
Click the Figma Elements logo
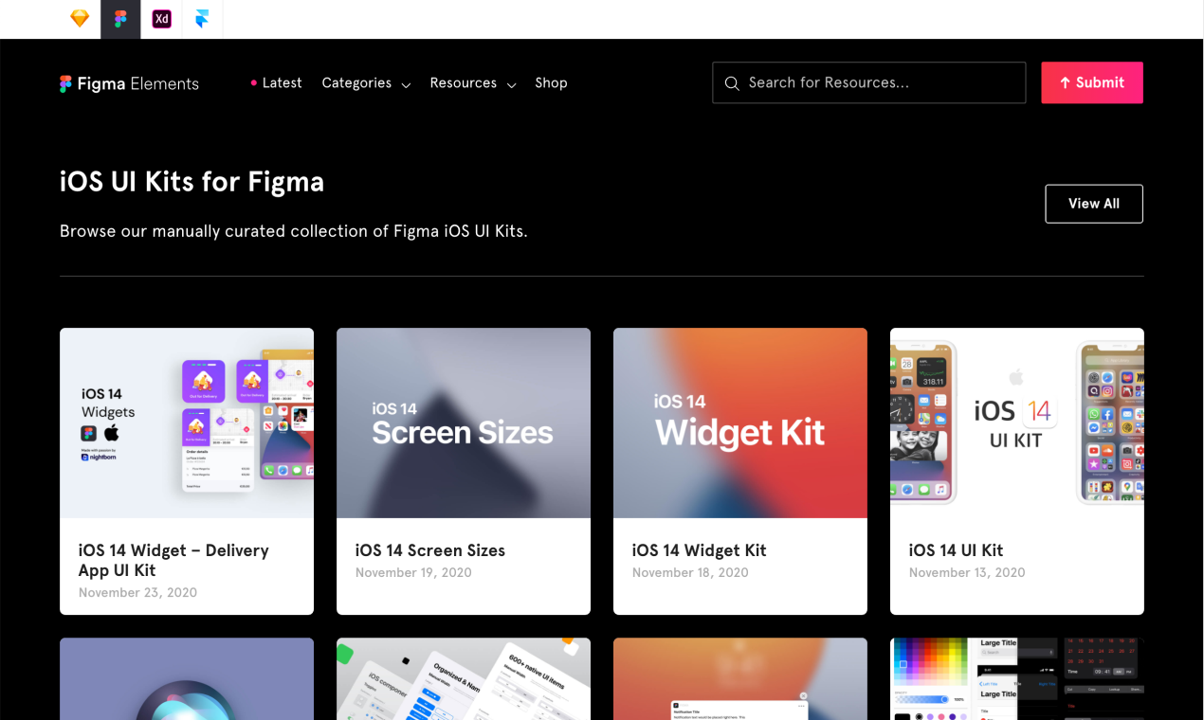tap(129, 83)
